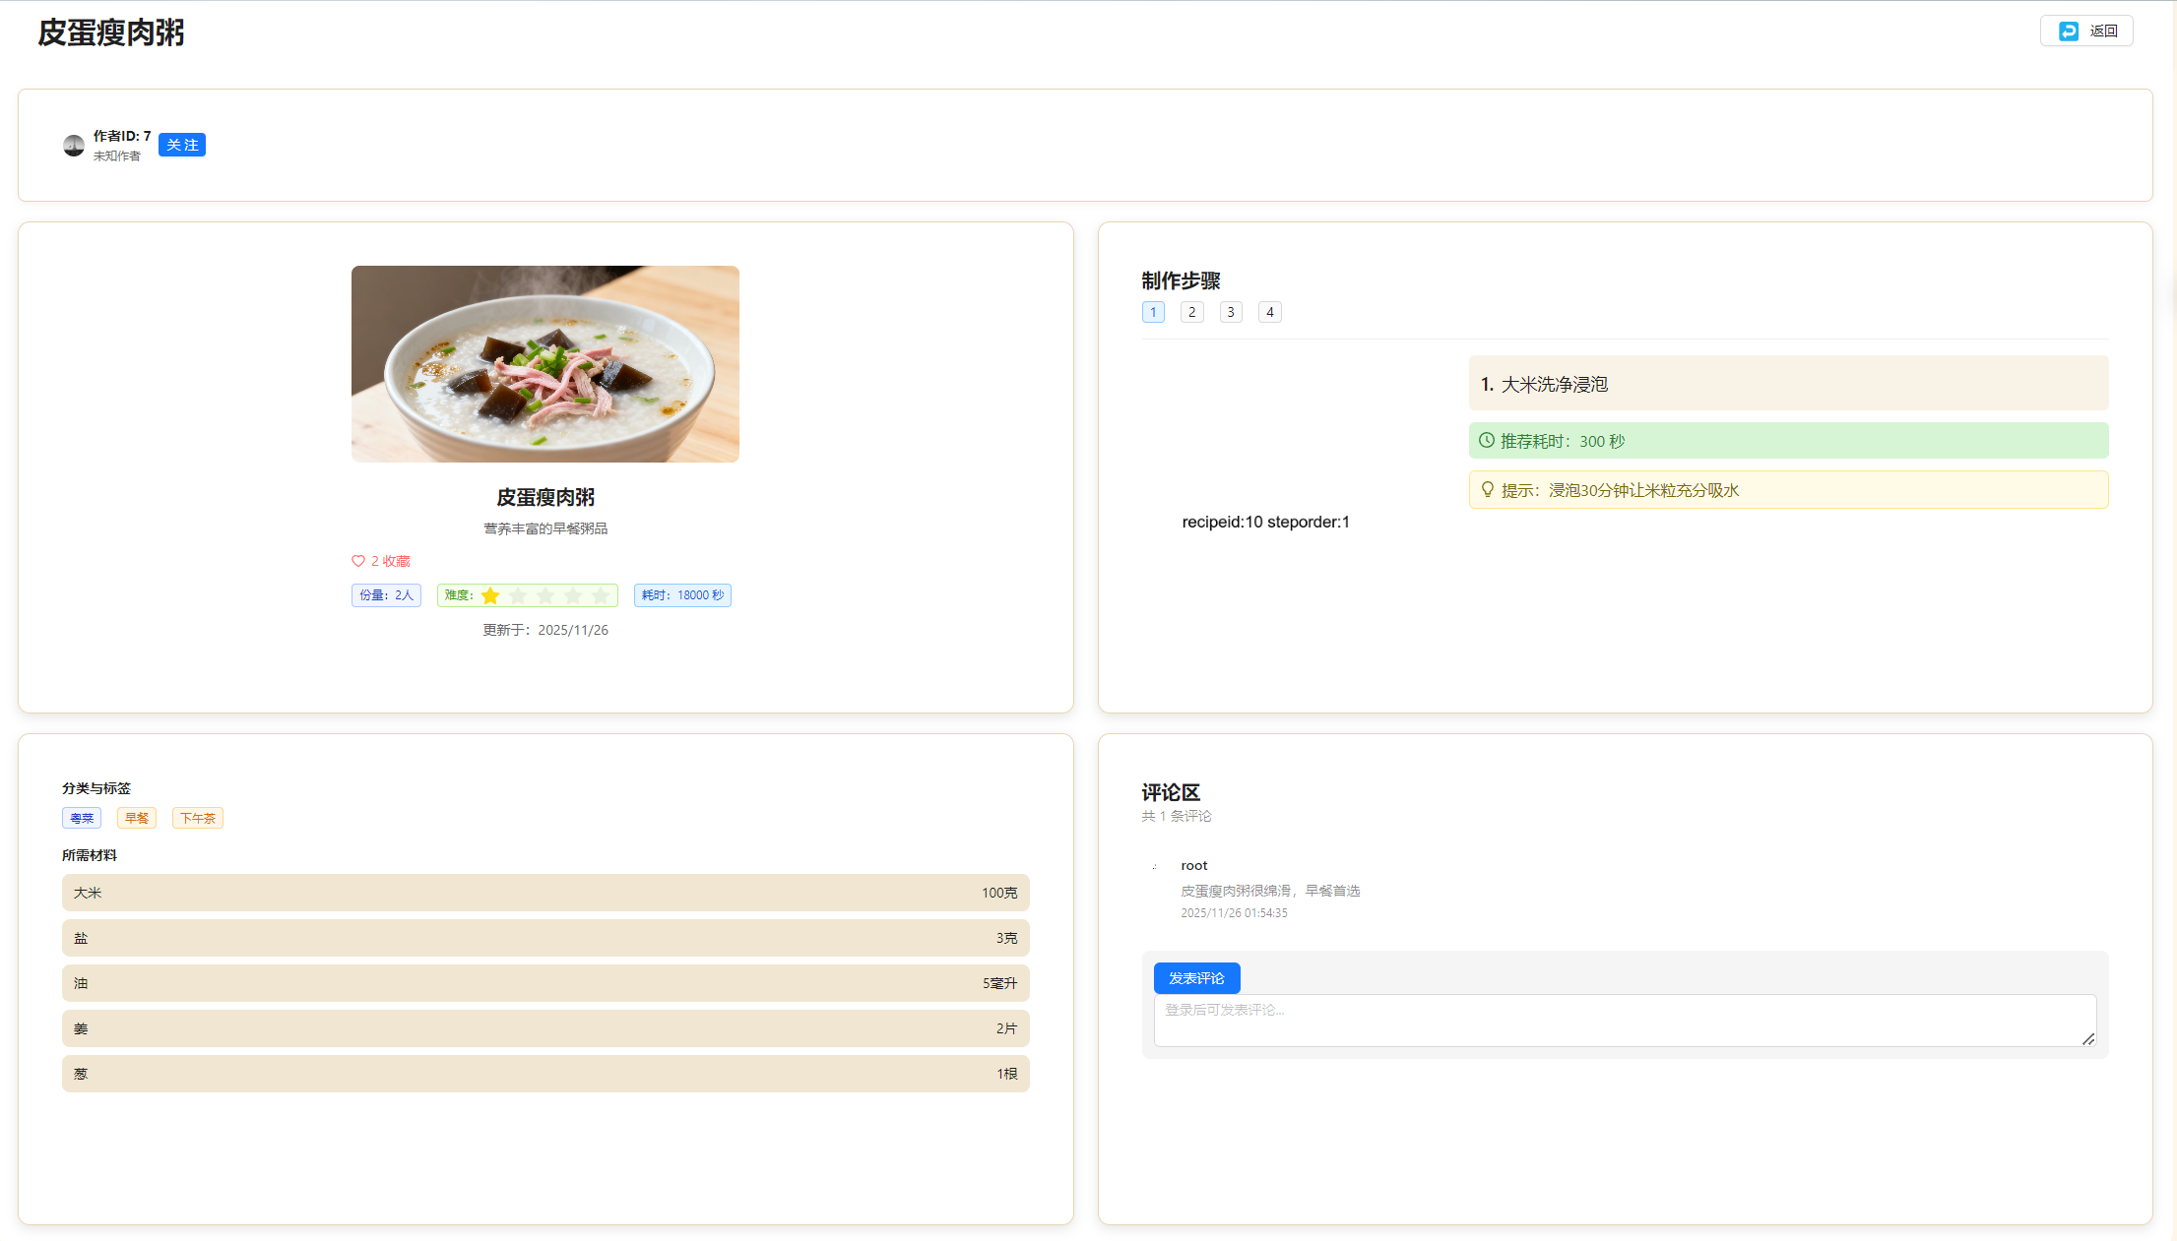Follow the author with 关注 button
The height and width of the screenshot is (1241, 2177).
182,145
